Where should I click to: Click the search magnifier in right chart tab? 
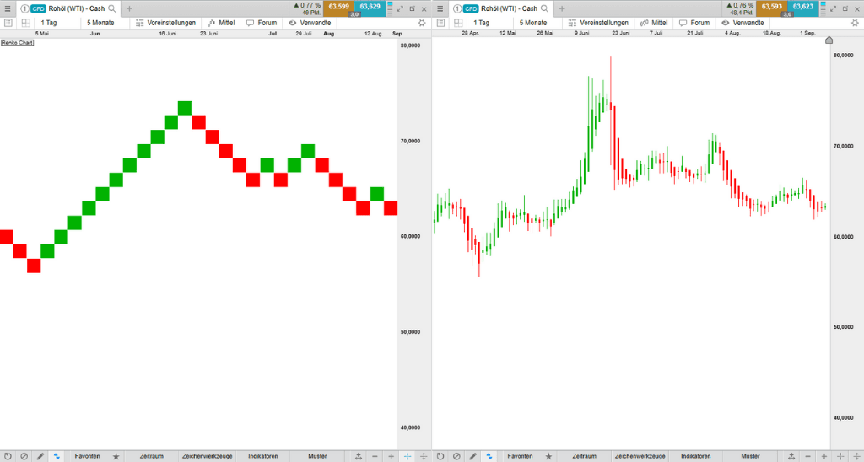544,8
